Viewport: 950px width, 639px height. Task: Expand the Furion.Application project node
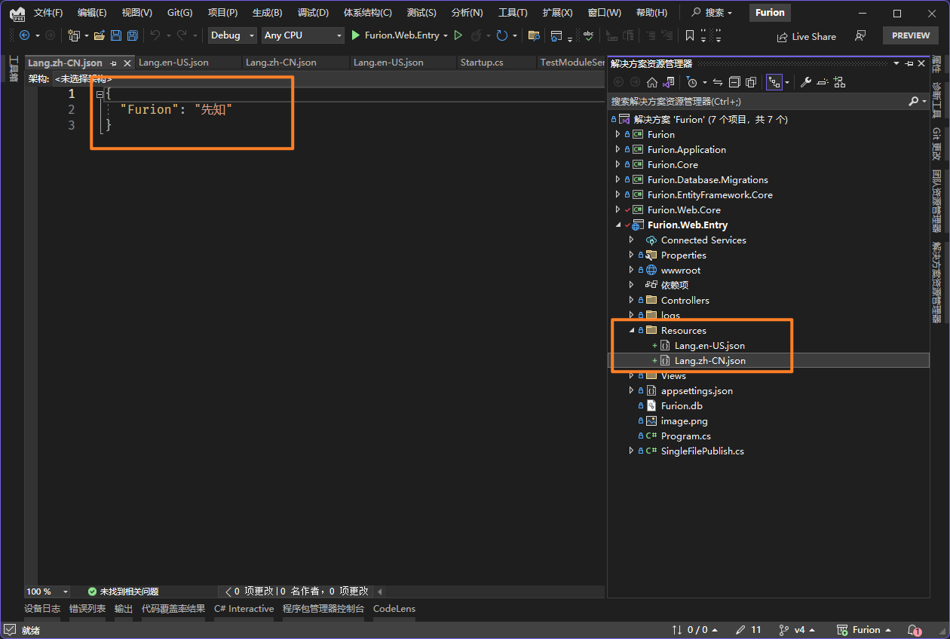(617, 150)
